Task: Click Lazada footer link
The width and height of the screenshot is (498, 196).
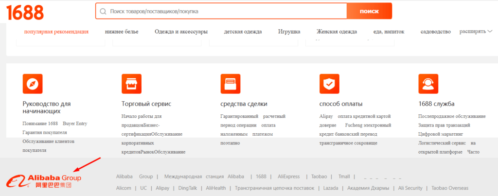Action: click(x=331, y=188)
